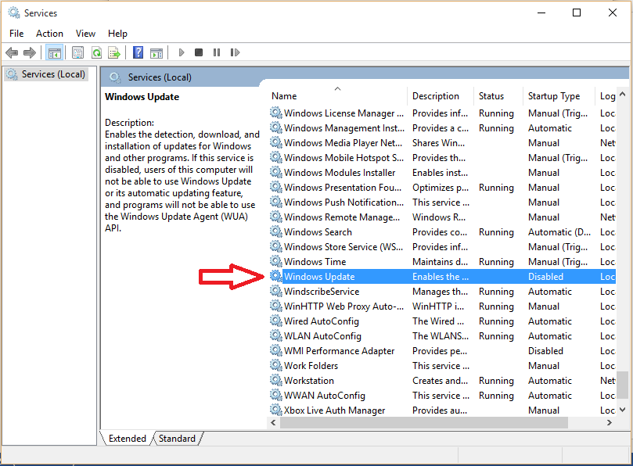This screenshot has width=633, height=466.
Task: Click the Services (Local) pane header
Action: click(160, 77)
